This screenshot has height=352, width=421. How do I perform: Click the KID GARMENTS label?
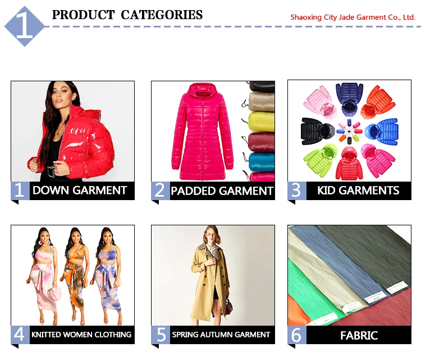pos(359,191)
